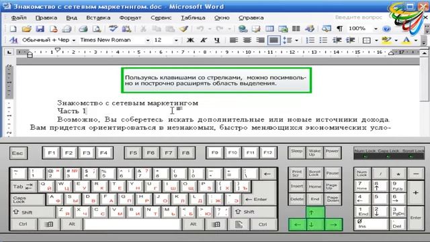Expand the border style dropdown arrow
The width and height of the screenshot is (430, 242).
coord(376,40)
